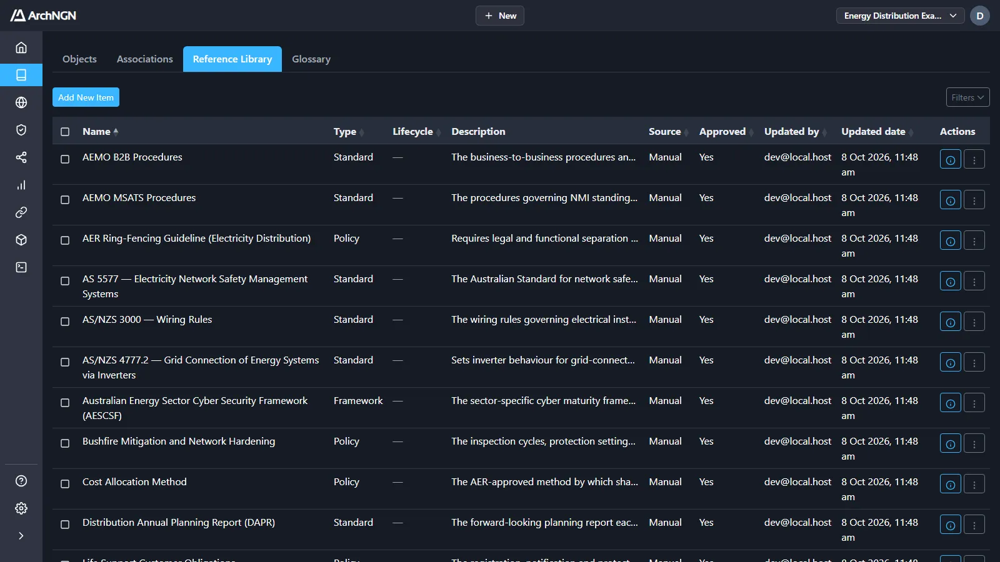
Task: Switch to the Associations tab
Action: tap(145, 59)
